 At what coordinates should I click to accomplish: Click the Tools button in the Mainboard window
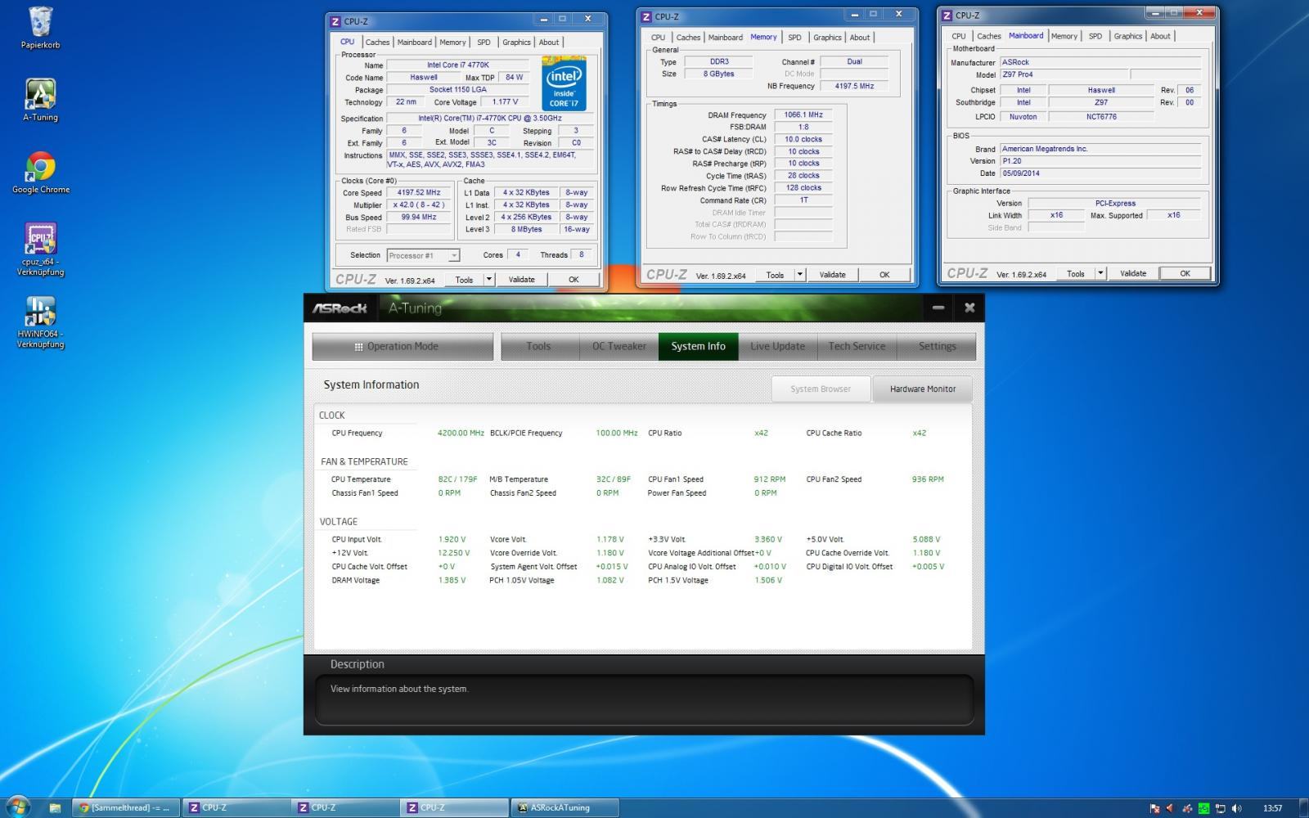(1076, 273)
